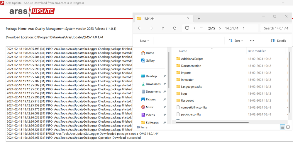Switch to large thumbnails view icon
The width and height of the screenshot is (293, 146).
pos(288,127)
